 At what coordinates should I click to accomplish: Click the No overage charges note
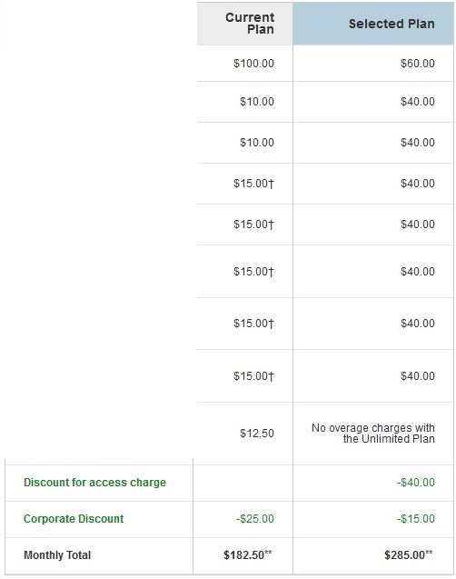[373, 434]
